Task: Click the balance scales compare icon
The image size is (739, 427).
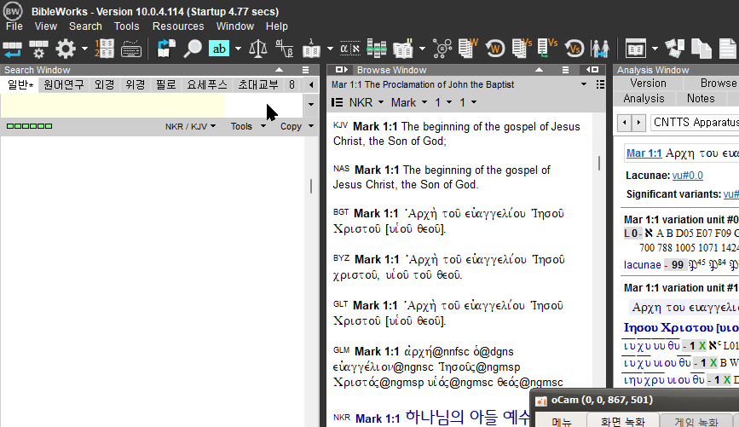Action: (257, 49)
